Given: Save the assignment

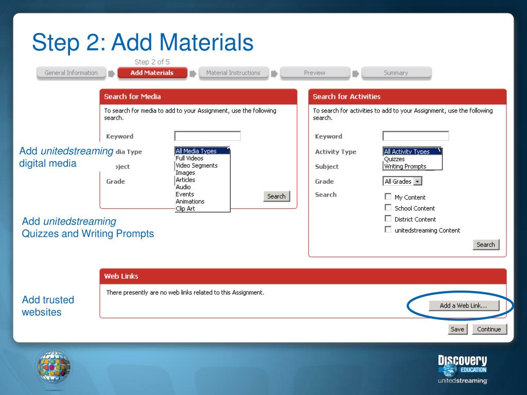Looking at the screenshot, I should point(458,329).
